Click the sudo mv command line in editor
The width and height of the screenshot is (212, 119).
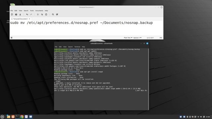pyautogui.click(x=81, y=23)
